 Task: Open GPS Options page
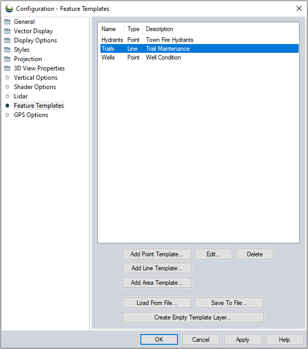point(31,115)
